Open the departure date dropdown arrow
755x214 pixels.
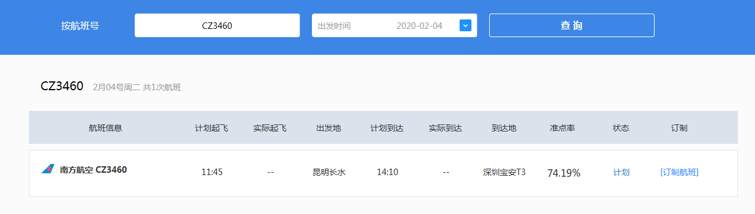point(465,25)
